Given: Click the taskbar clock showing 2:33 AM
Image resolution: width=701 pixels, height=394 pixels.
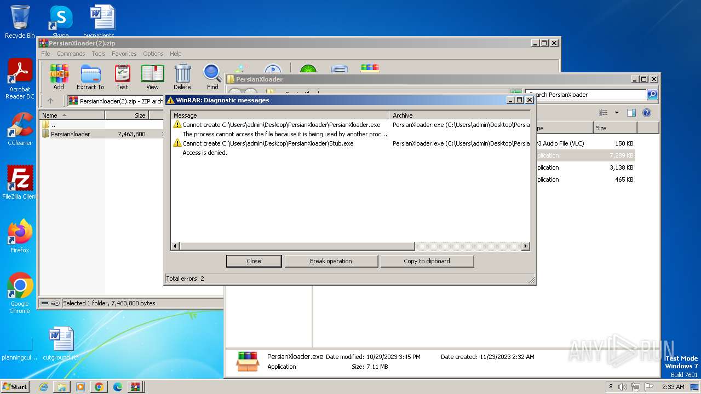Looking at the screenshot, I should [x=673, y=387].
